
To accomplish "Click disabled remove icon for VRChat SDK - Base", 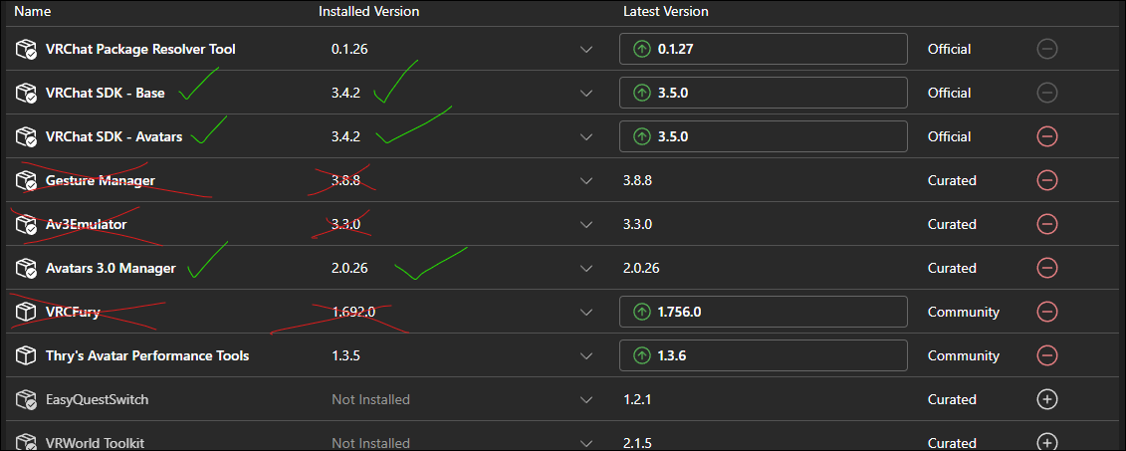I will [x=1047, y=93].
